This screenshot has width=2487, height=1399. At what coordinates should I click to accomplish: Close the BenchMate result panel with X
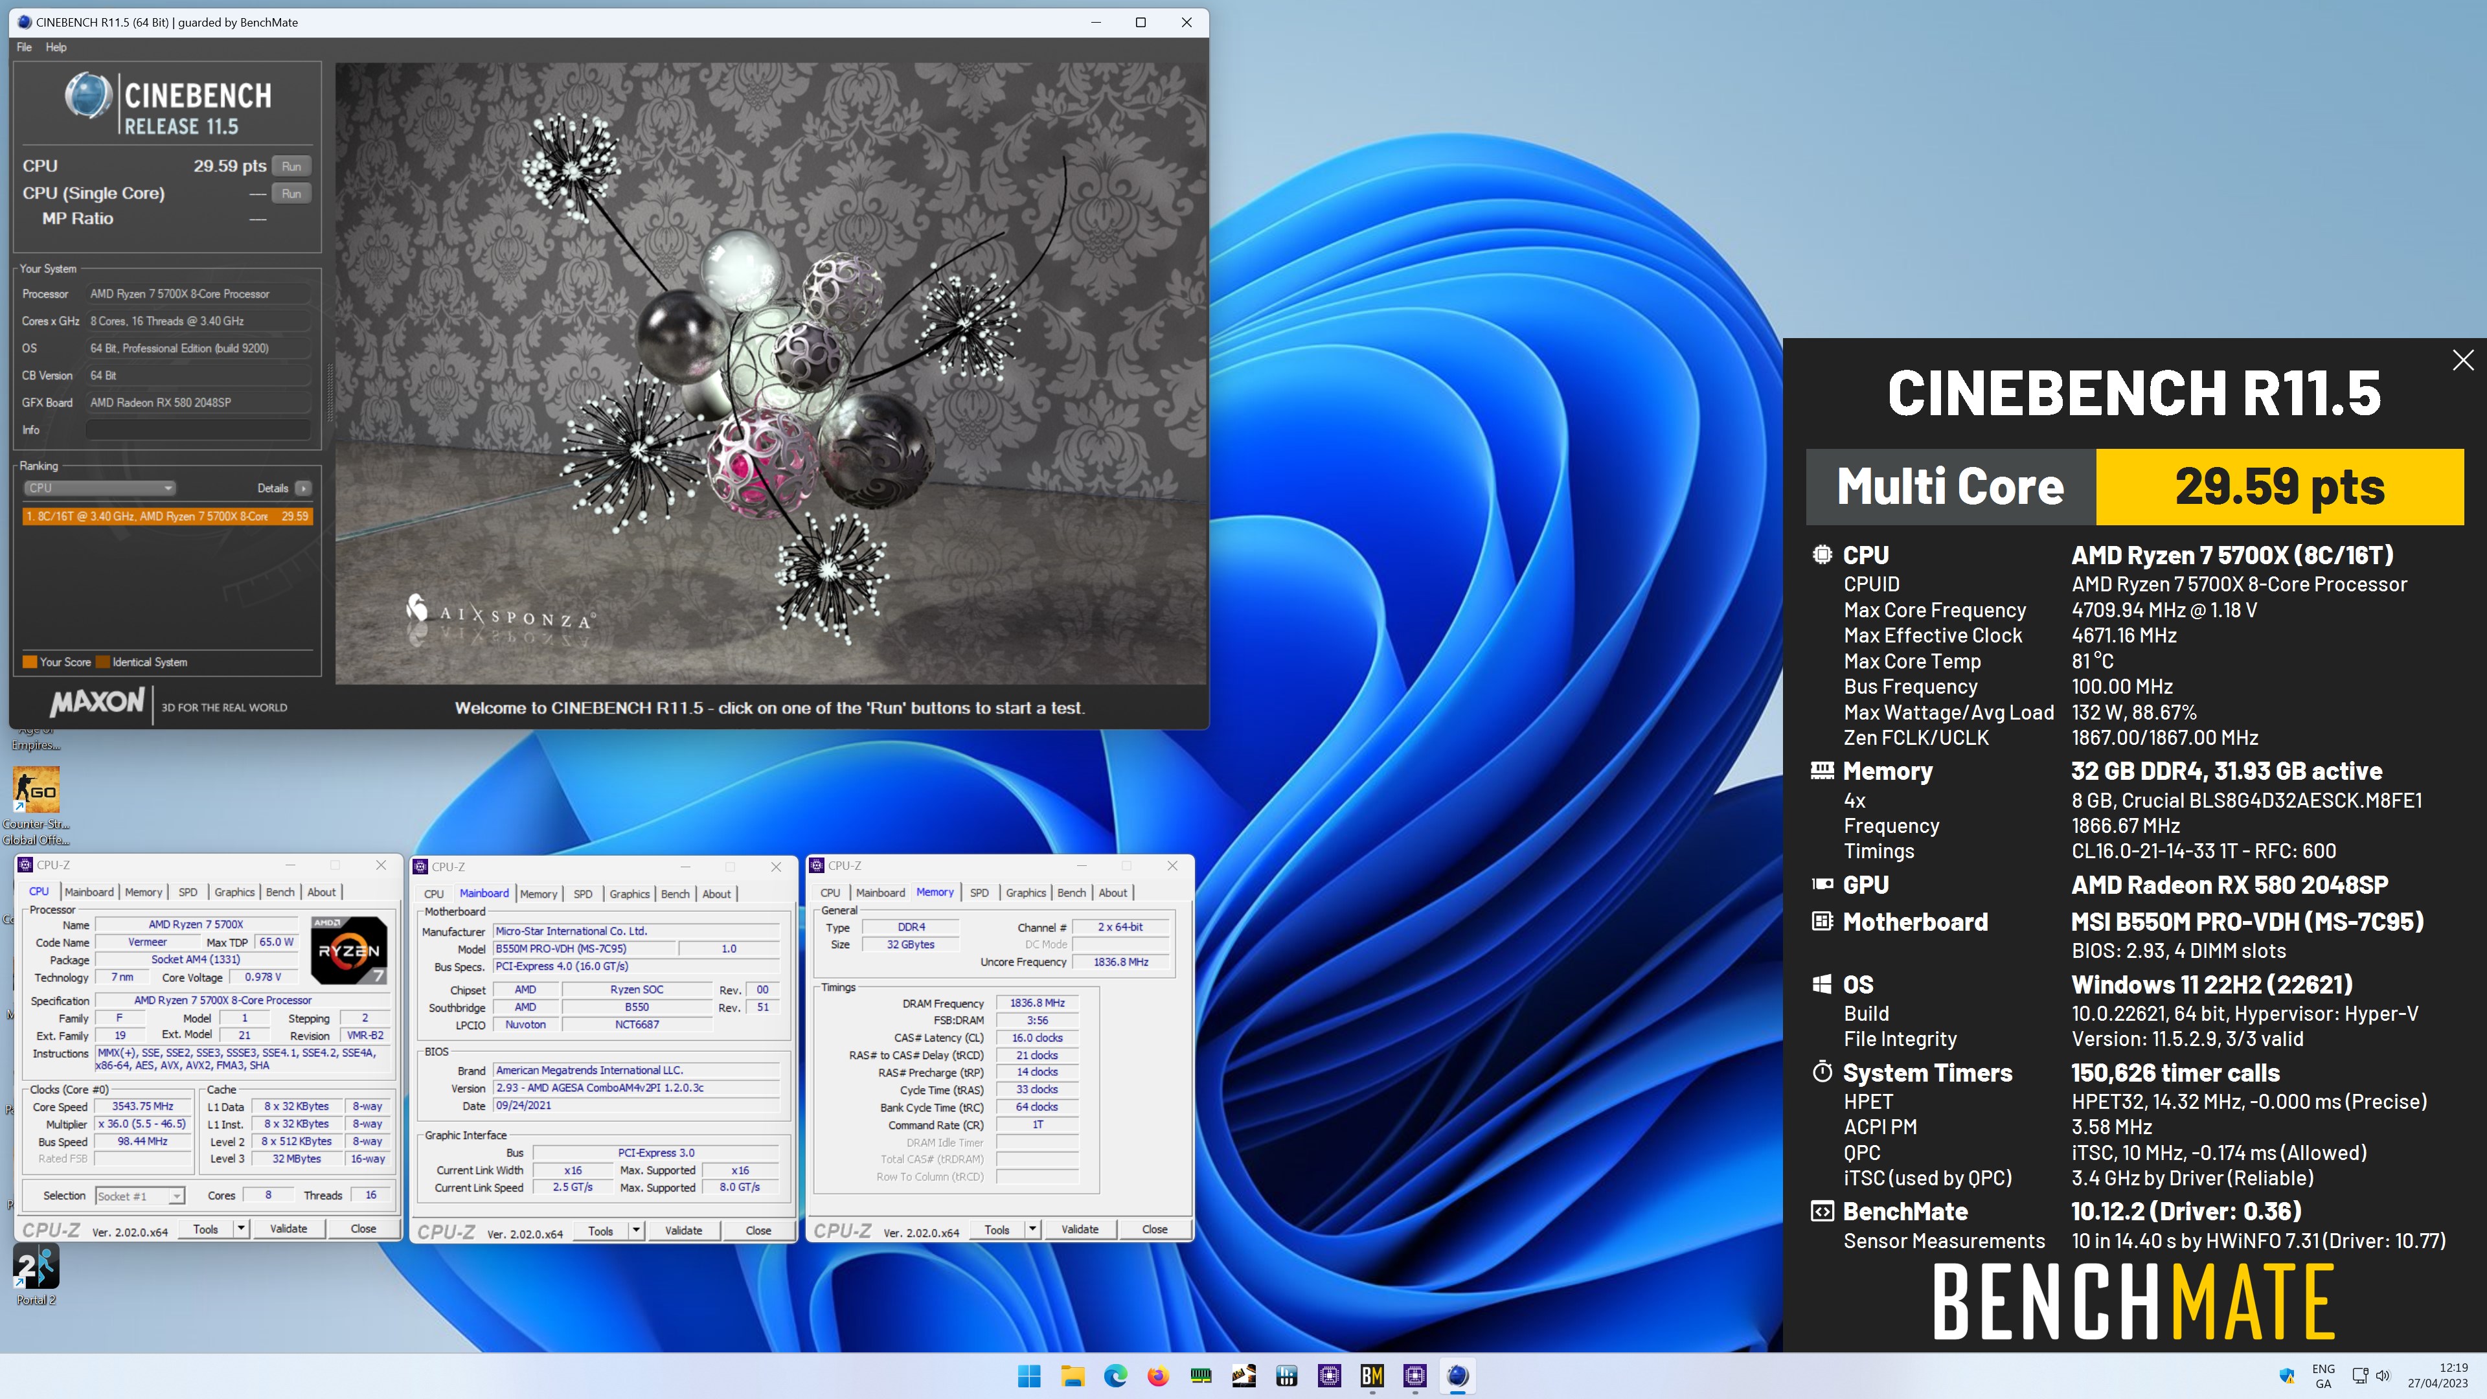click(2463, 360)
